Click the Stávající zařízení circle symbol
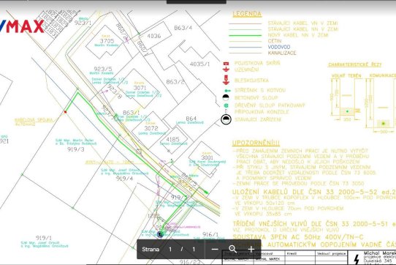 pyautogui.click(x=226, y=119)
